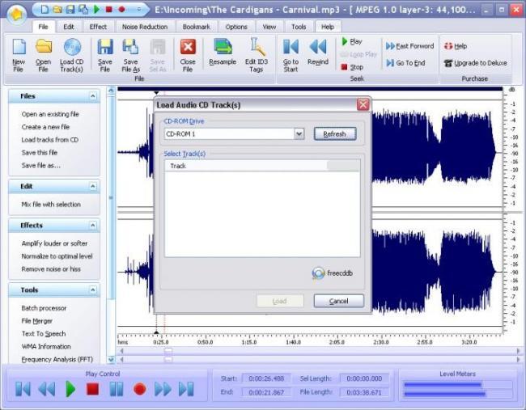
Task: Click the Save File floppy icon
Action: pos(105,47)
